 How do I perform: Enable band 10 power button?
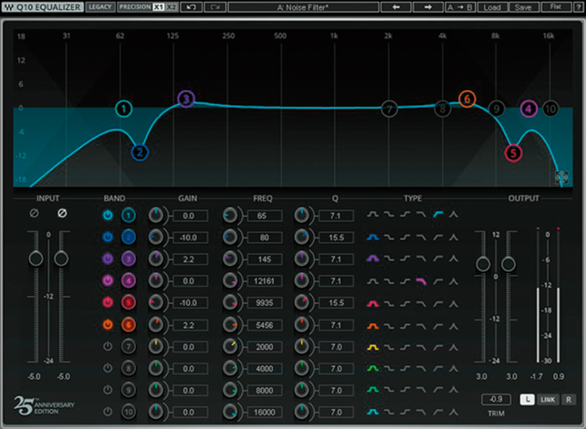click(108, 412)
